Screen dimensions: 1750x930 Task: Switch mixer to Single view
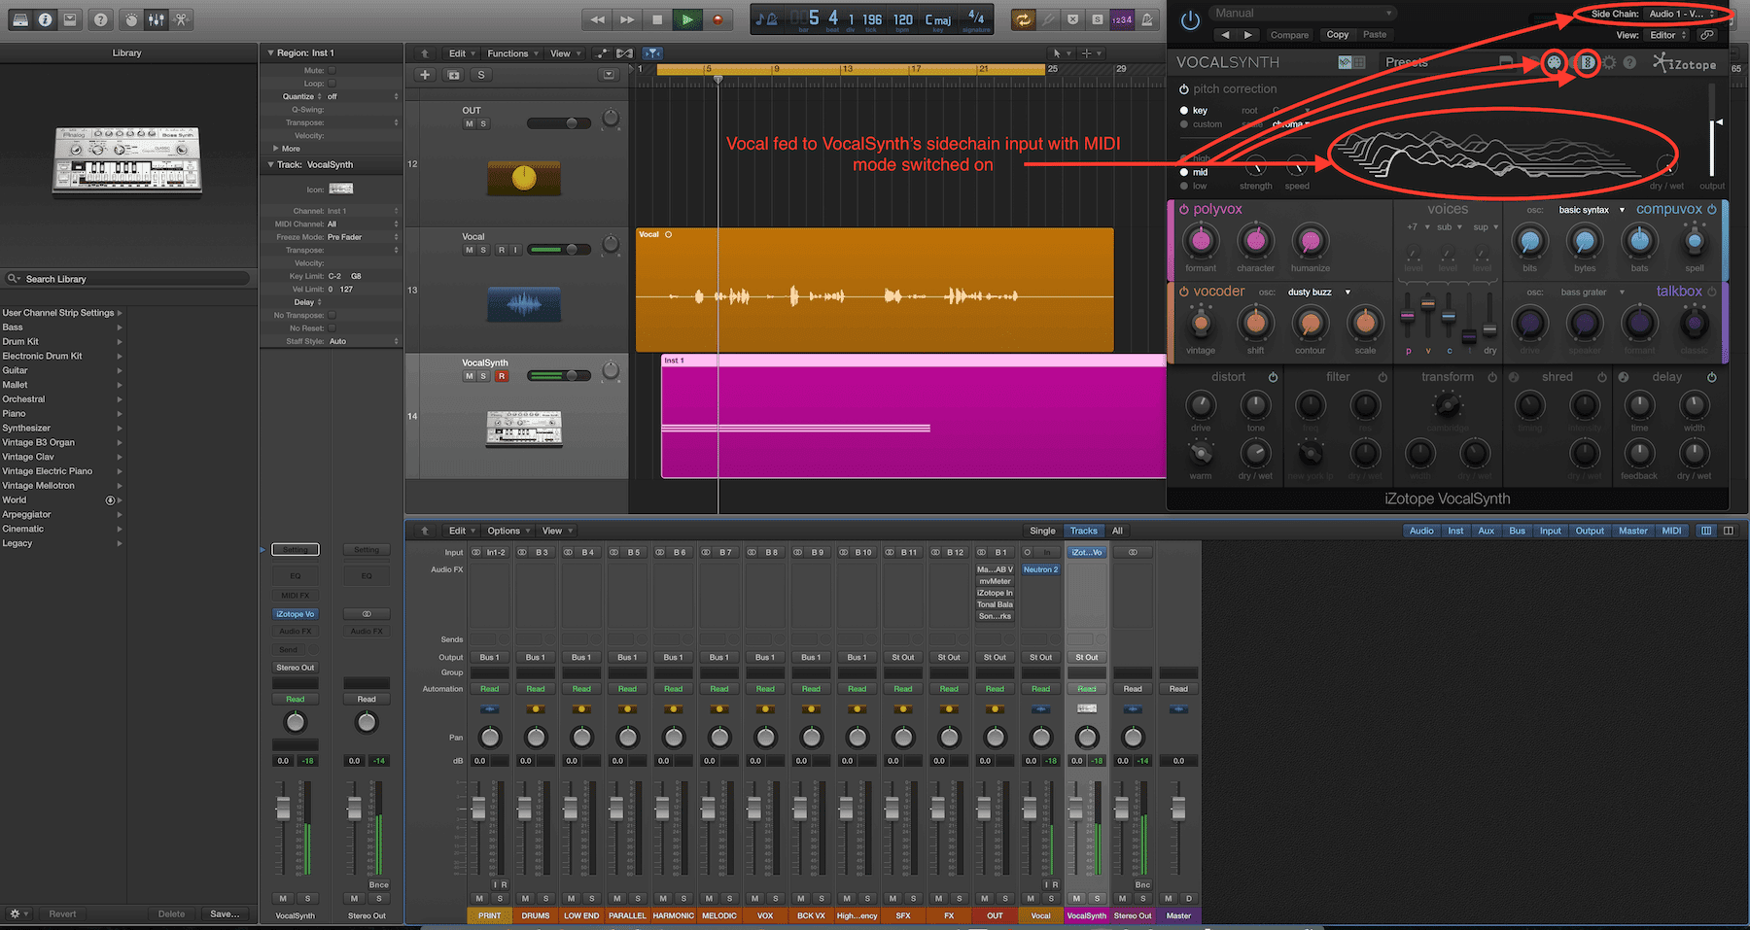[x=1042, y=531]
